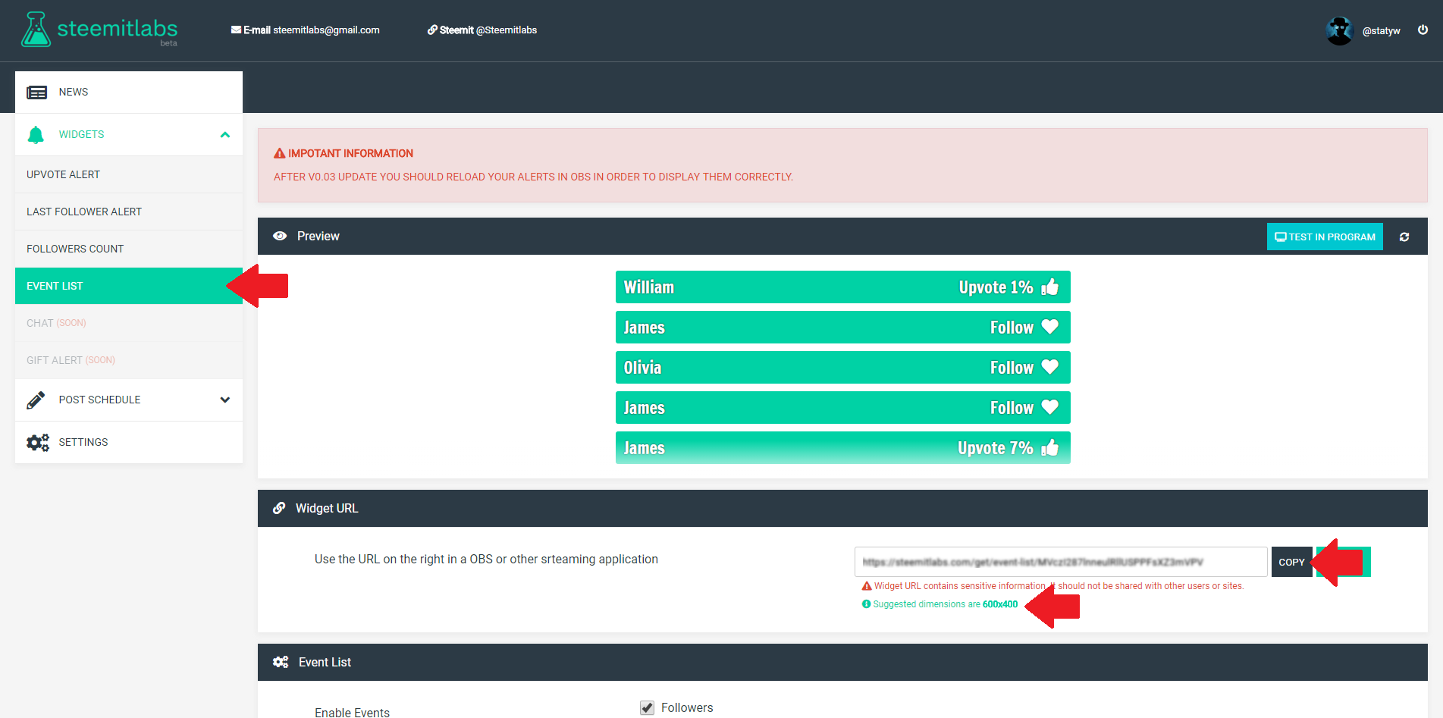The image size is (1443, 718).
Task: Click 600x400 suggested dimensions text
Action: pos(1000,604)
